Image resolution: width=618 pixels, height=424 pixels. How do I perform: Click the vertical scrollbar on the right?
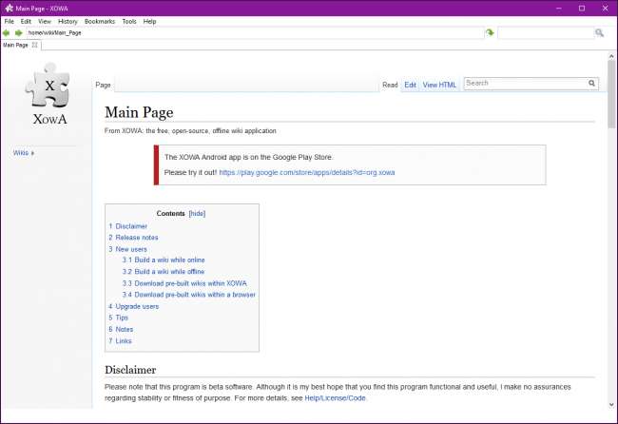coord(611,238)
